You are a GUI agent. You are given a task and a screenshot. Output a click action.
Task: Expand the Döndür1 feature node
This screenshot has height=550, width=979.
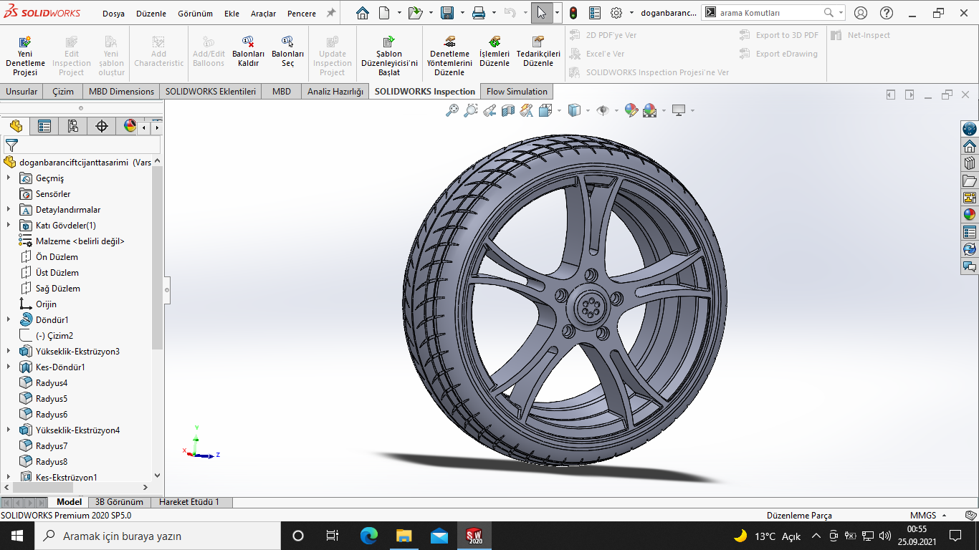click(9, 320)
